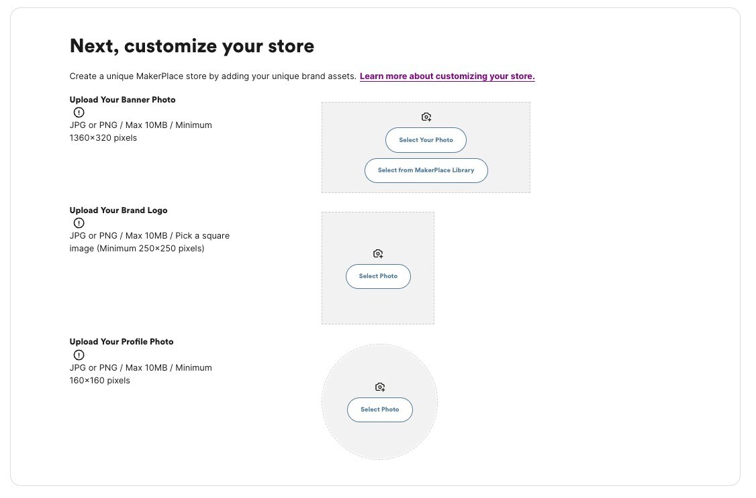The height and width of the screenshot is (498, 756).
Task: Click Select Photo for the profile photo
Action: pos(380,410)
